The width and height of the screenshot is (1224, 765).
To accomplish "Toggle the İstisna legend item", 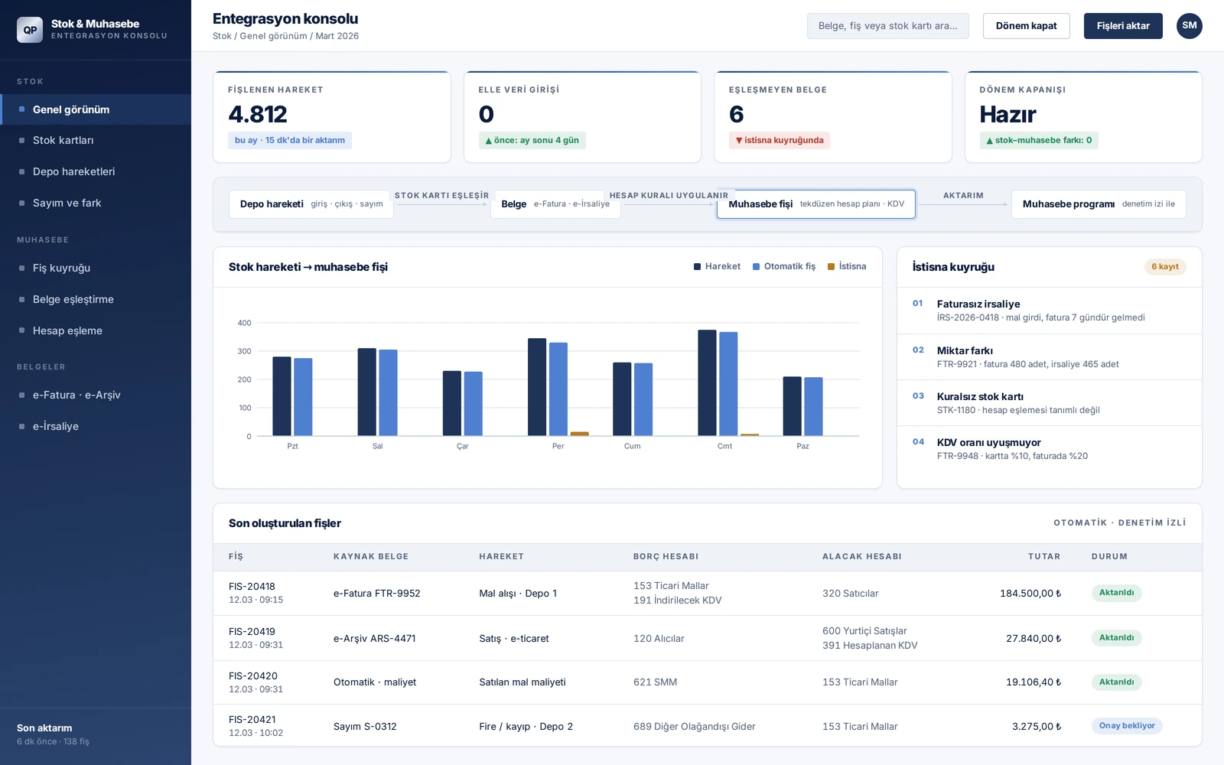I will pos(847,267).
